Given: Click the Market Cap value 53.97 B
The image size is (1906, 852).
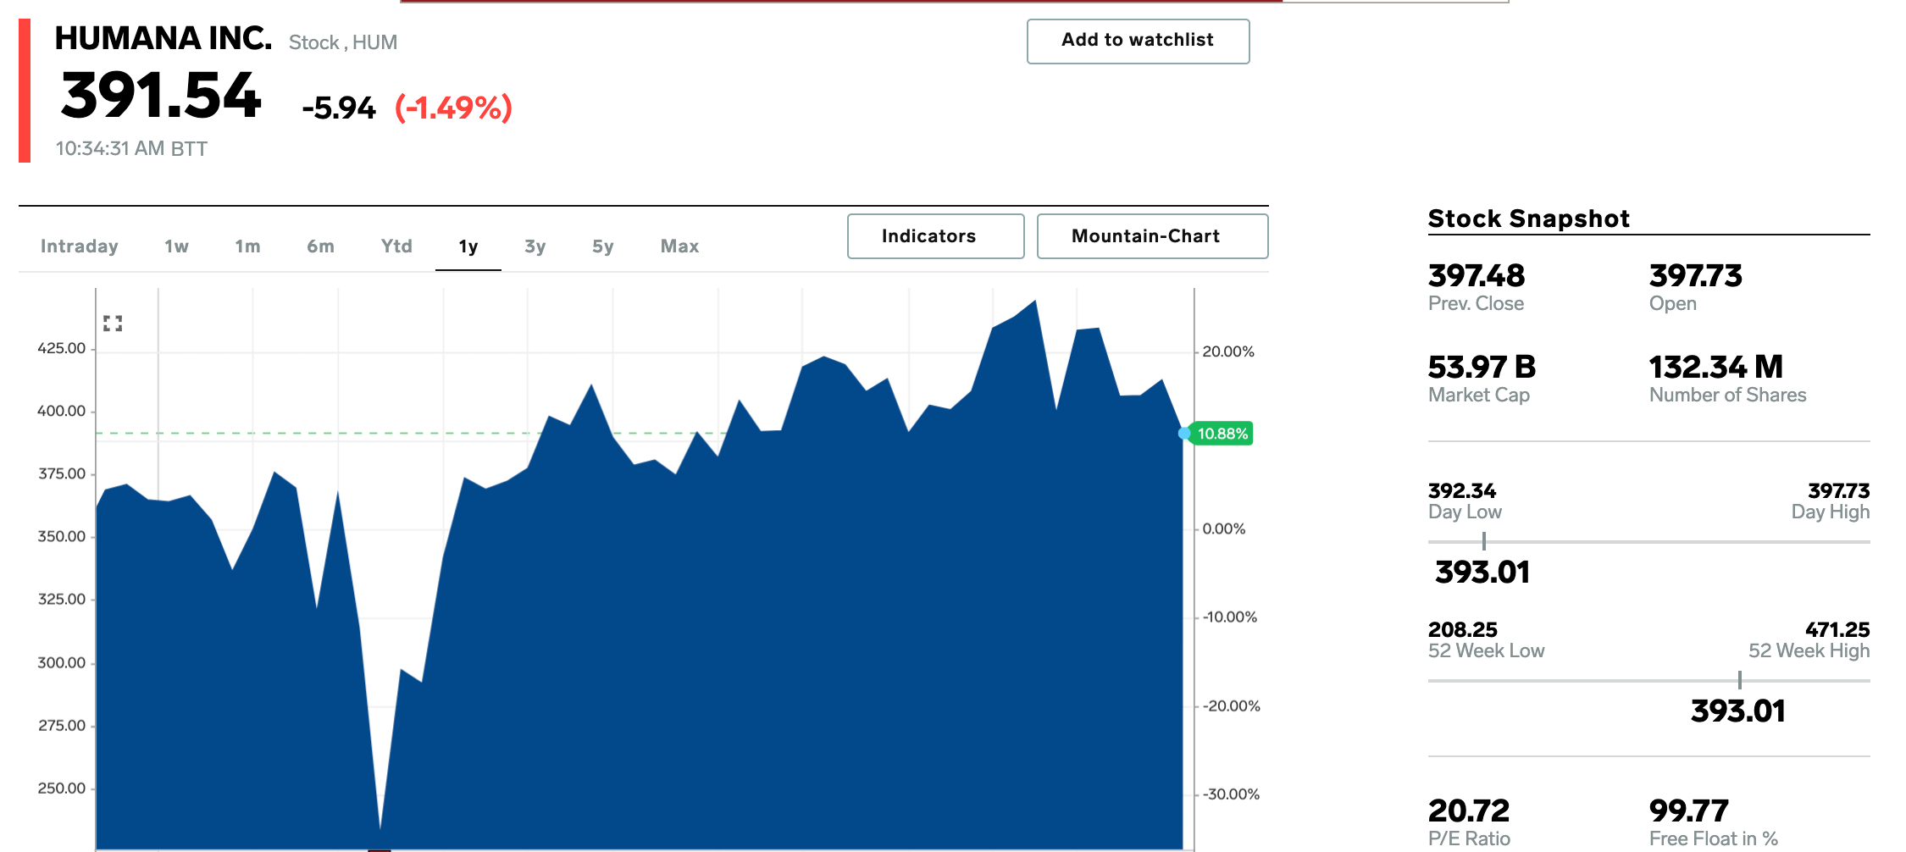Looking at the screenshot, I should coord(1482,367).
